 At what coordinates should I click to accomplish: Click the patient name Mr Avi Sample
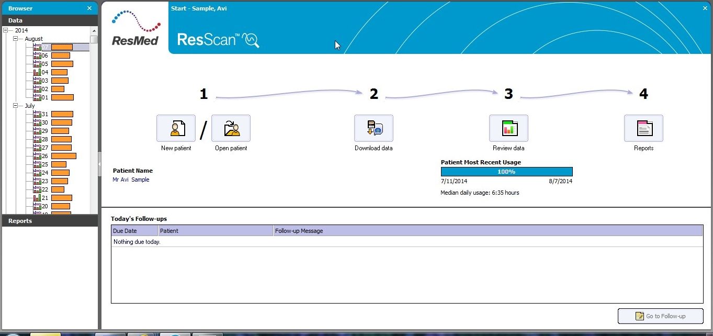pos(131,180)
